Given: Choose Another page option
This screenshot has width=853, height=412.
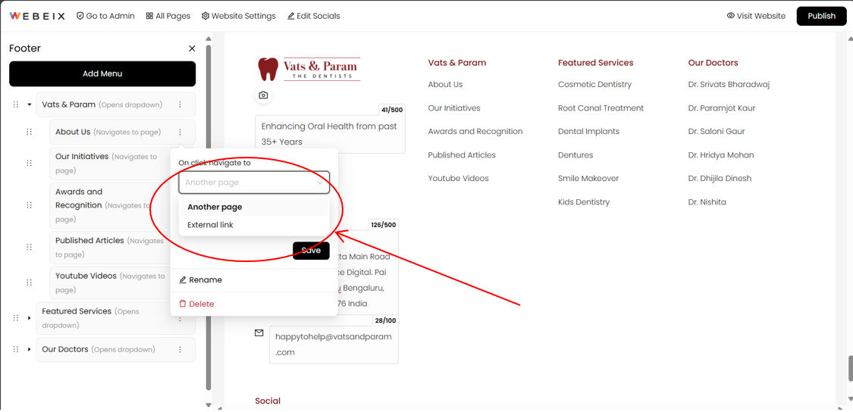Looking at the screenshot, I should 254,207.
